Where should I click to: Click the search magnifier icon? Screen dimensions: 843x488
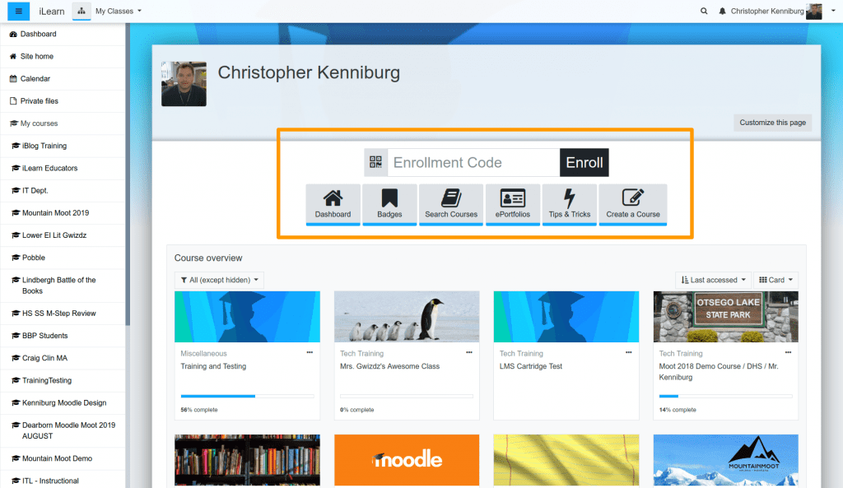point(704,11)
